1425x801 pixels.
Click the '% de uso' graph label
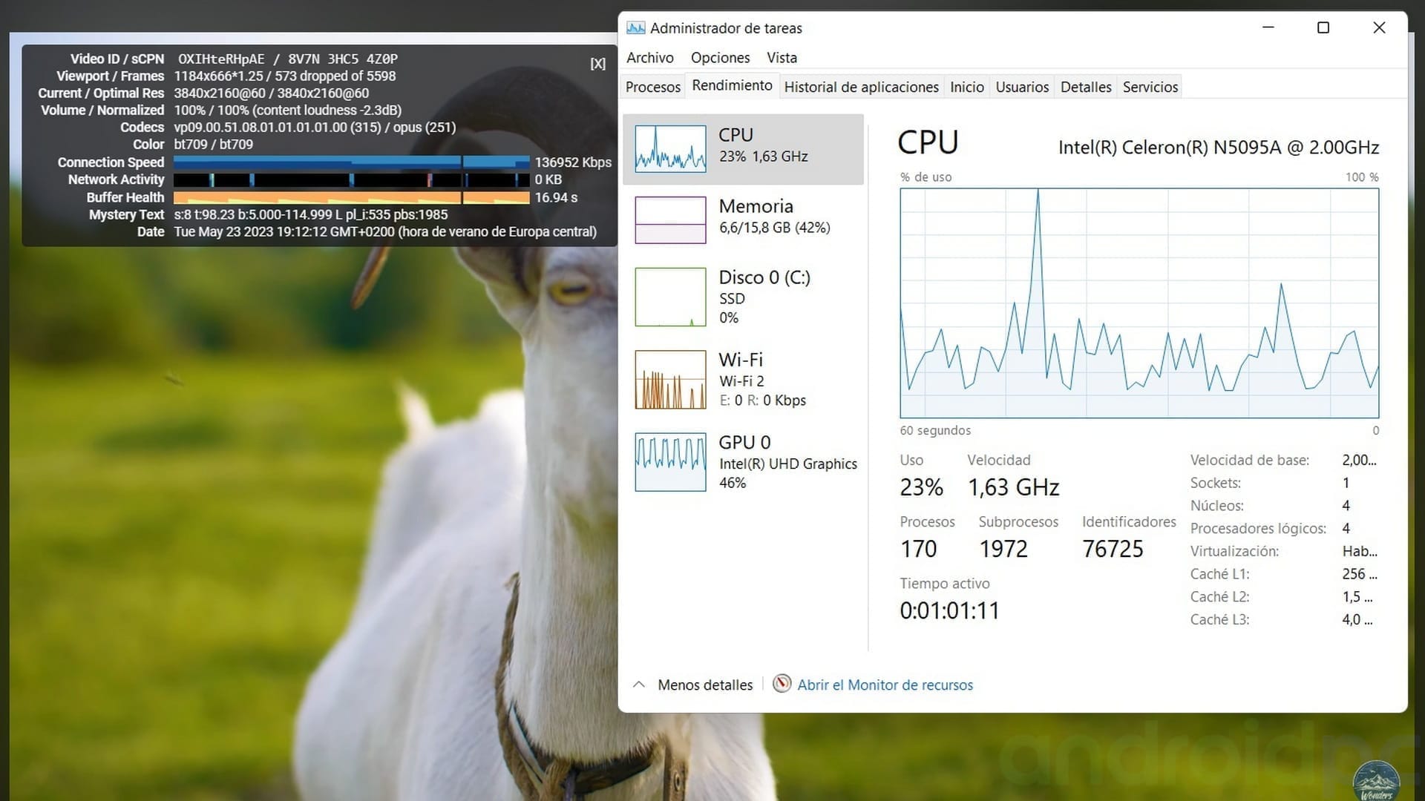click(926, 177)
